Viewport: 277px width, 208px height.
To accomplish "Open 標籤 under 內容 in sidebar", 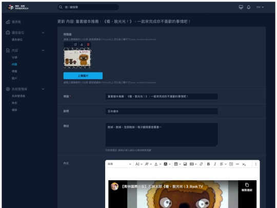I will point(14,71).
